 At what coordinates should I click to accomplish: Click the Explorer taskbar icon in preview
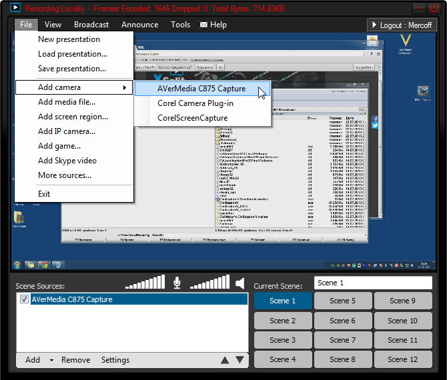pos(31,265)
